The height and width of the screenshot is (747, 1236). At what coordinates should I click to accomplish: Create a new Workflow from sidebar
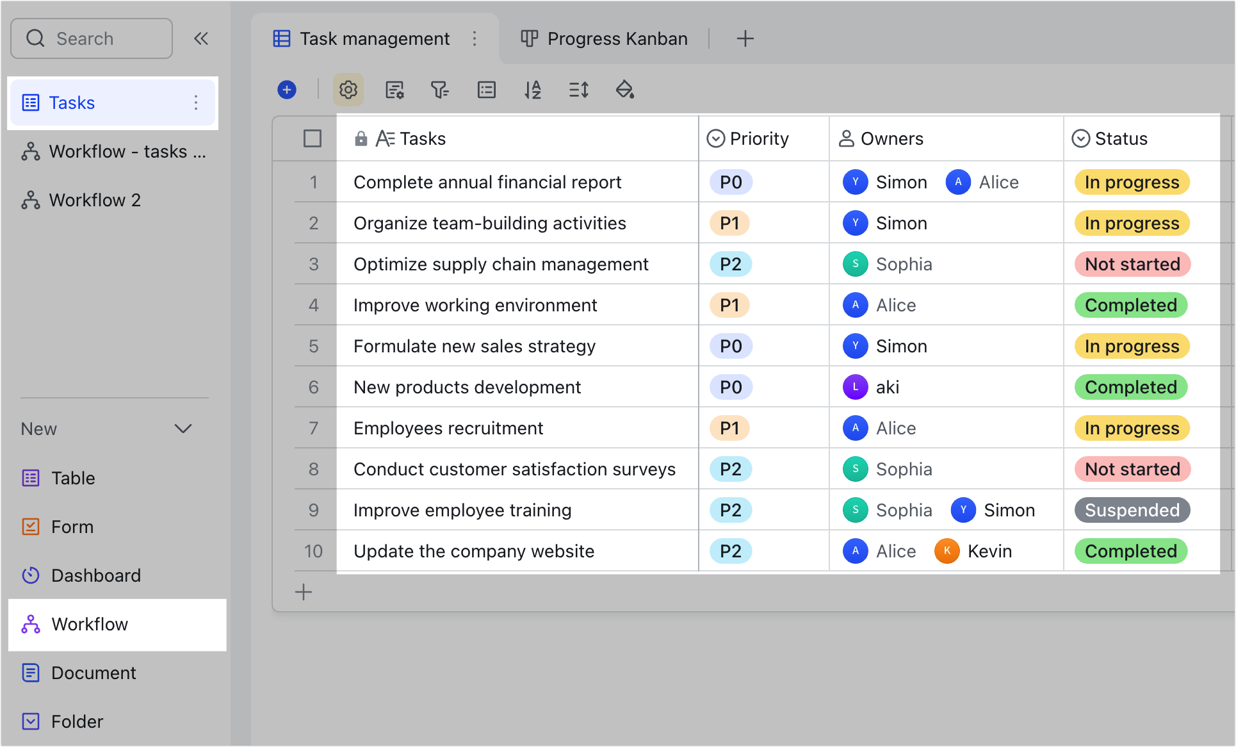click(90, 624)
